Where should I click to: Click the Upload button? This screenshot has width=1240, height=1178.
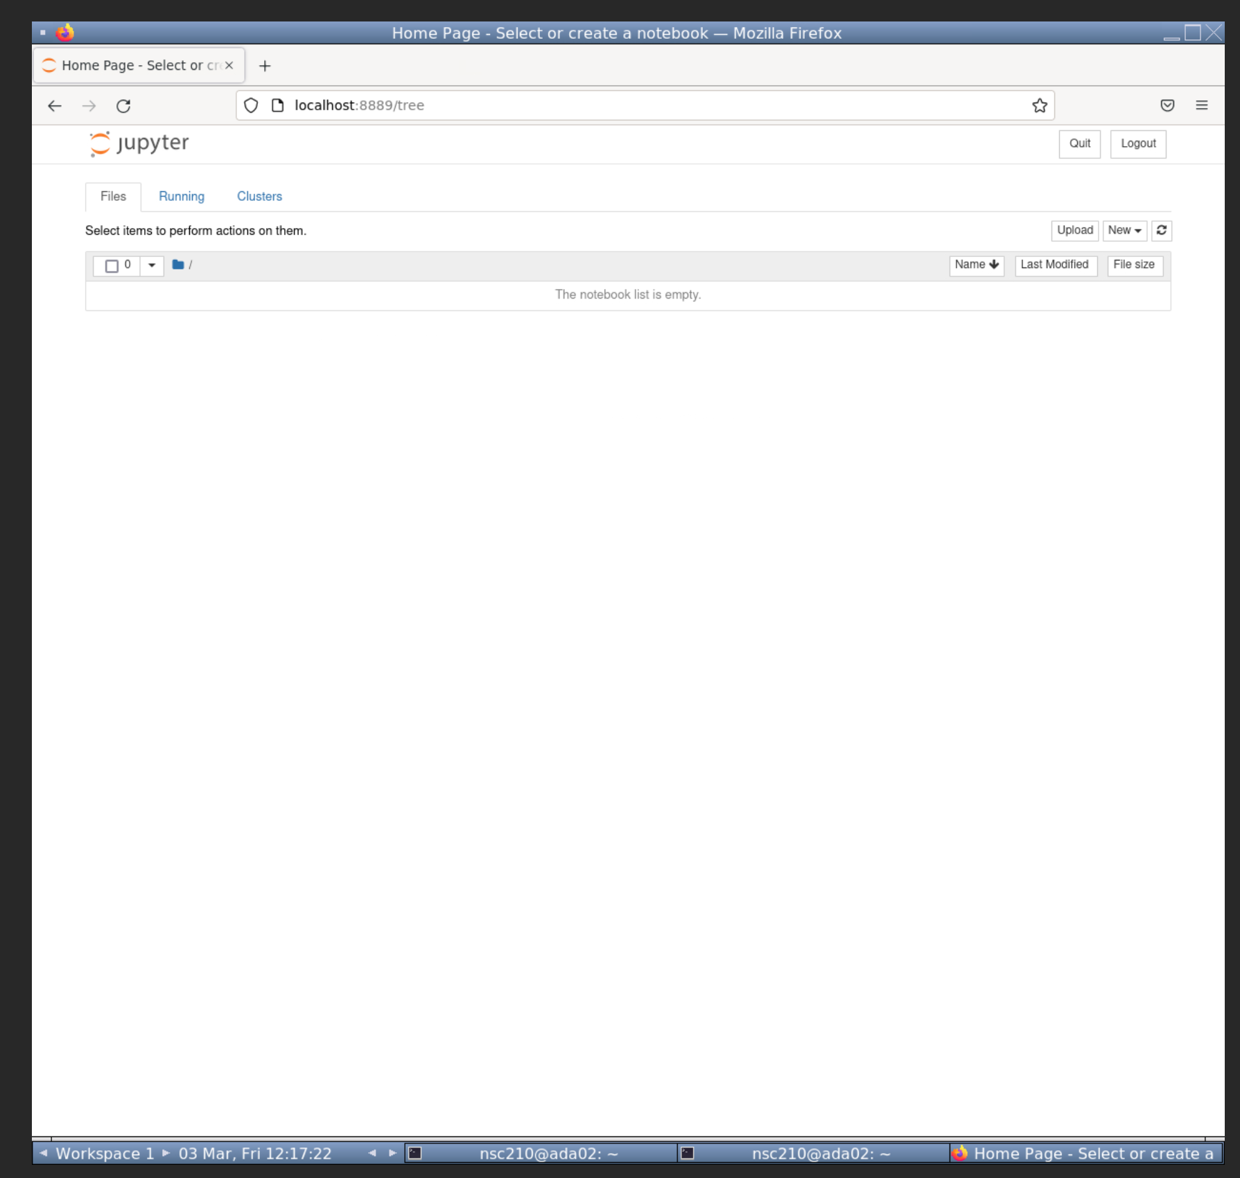(1074, 230)
